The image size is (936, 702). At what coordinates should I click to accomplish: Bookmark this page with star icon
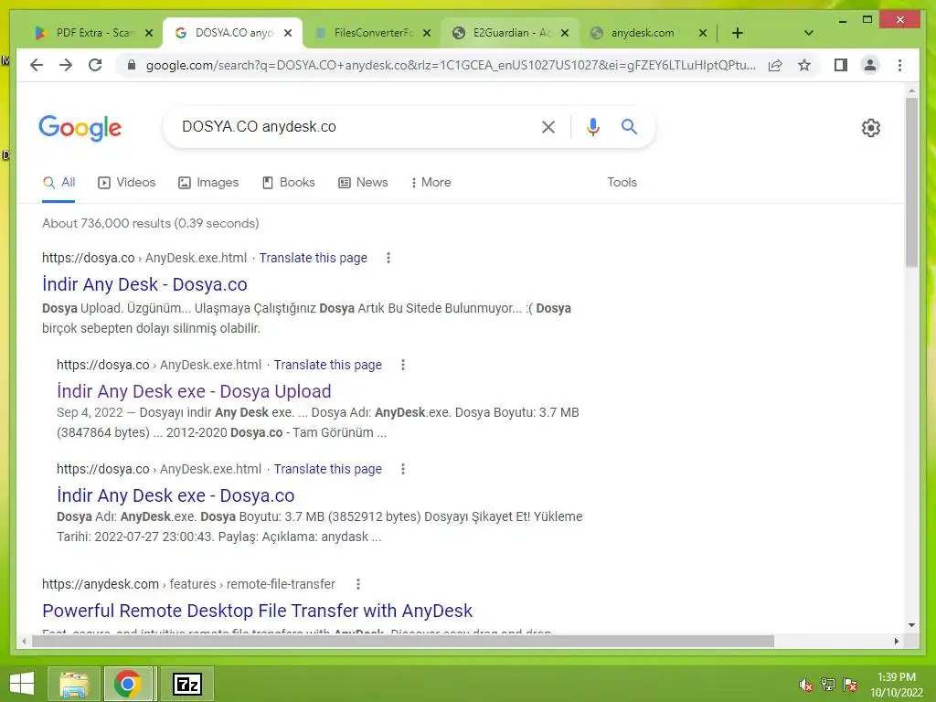pyautogui.click(x=804, y=65)
